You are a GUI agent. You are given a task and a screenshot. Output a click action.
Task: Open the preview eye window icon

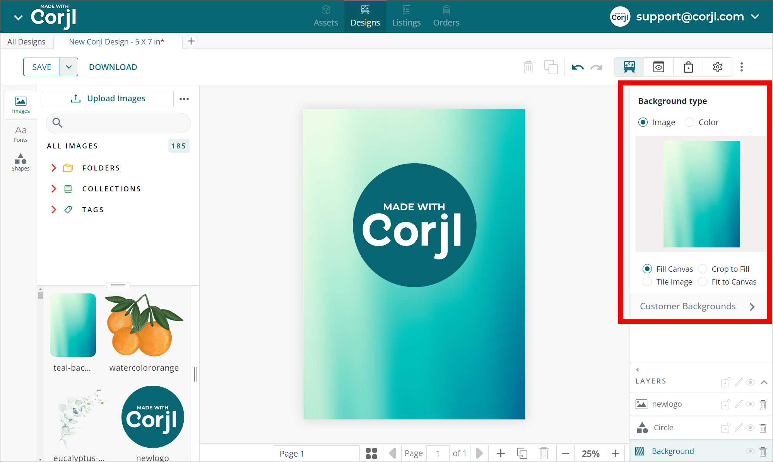pyautogui.click(x=658, y=67)
